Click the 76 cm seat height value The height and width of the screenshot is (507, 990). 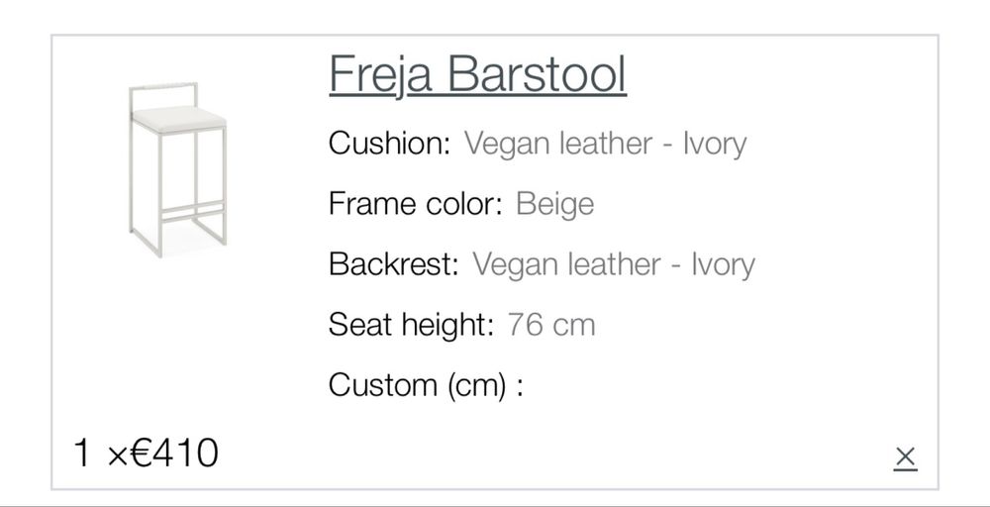[x=551, y=324]
